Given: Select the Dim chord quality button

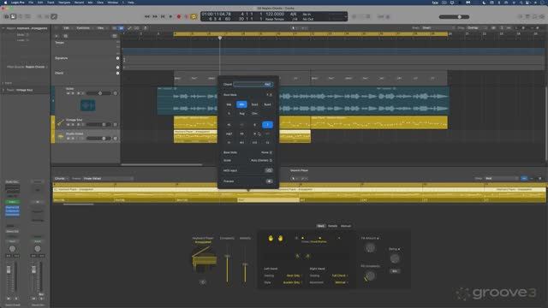Looking at the screenshot, I should [x=254, y=114].
